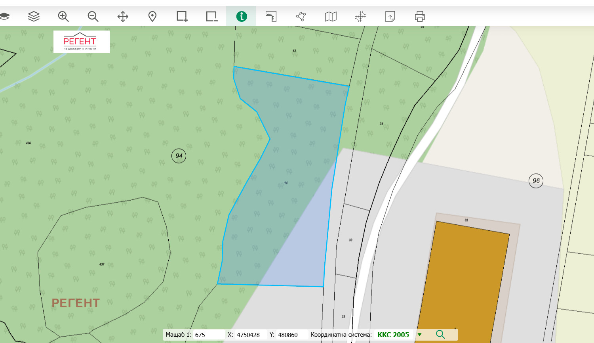This screenshot has width=594, height=343.
Task: Open the folded map icon
Action: tap(331, 16)
